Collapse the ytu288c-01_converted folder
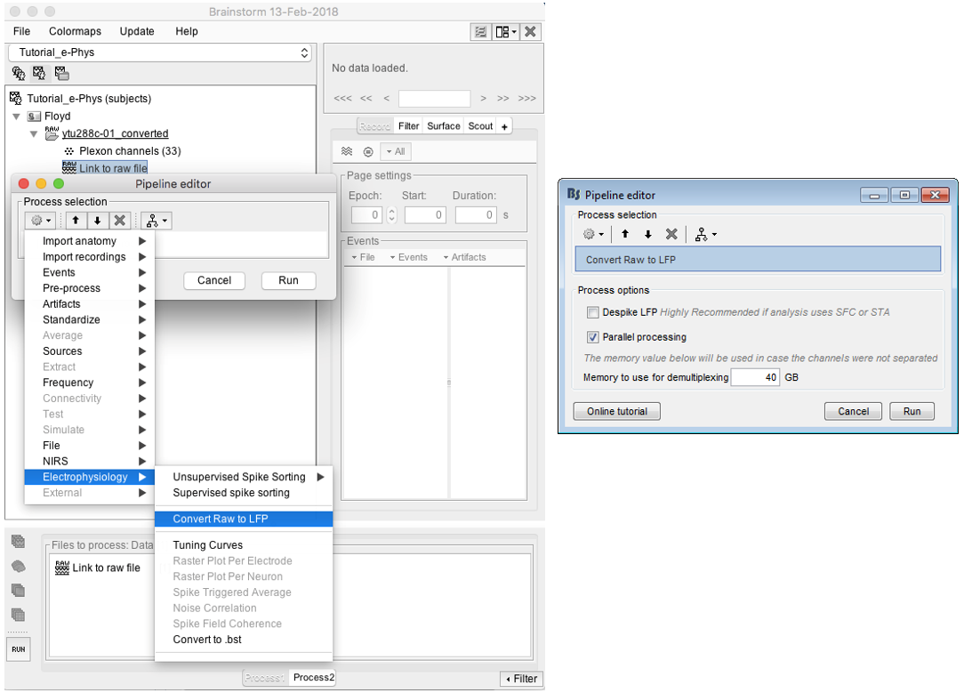This screenshot has width=964, height=693. click(x=34, y=134)
